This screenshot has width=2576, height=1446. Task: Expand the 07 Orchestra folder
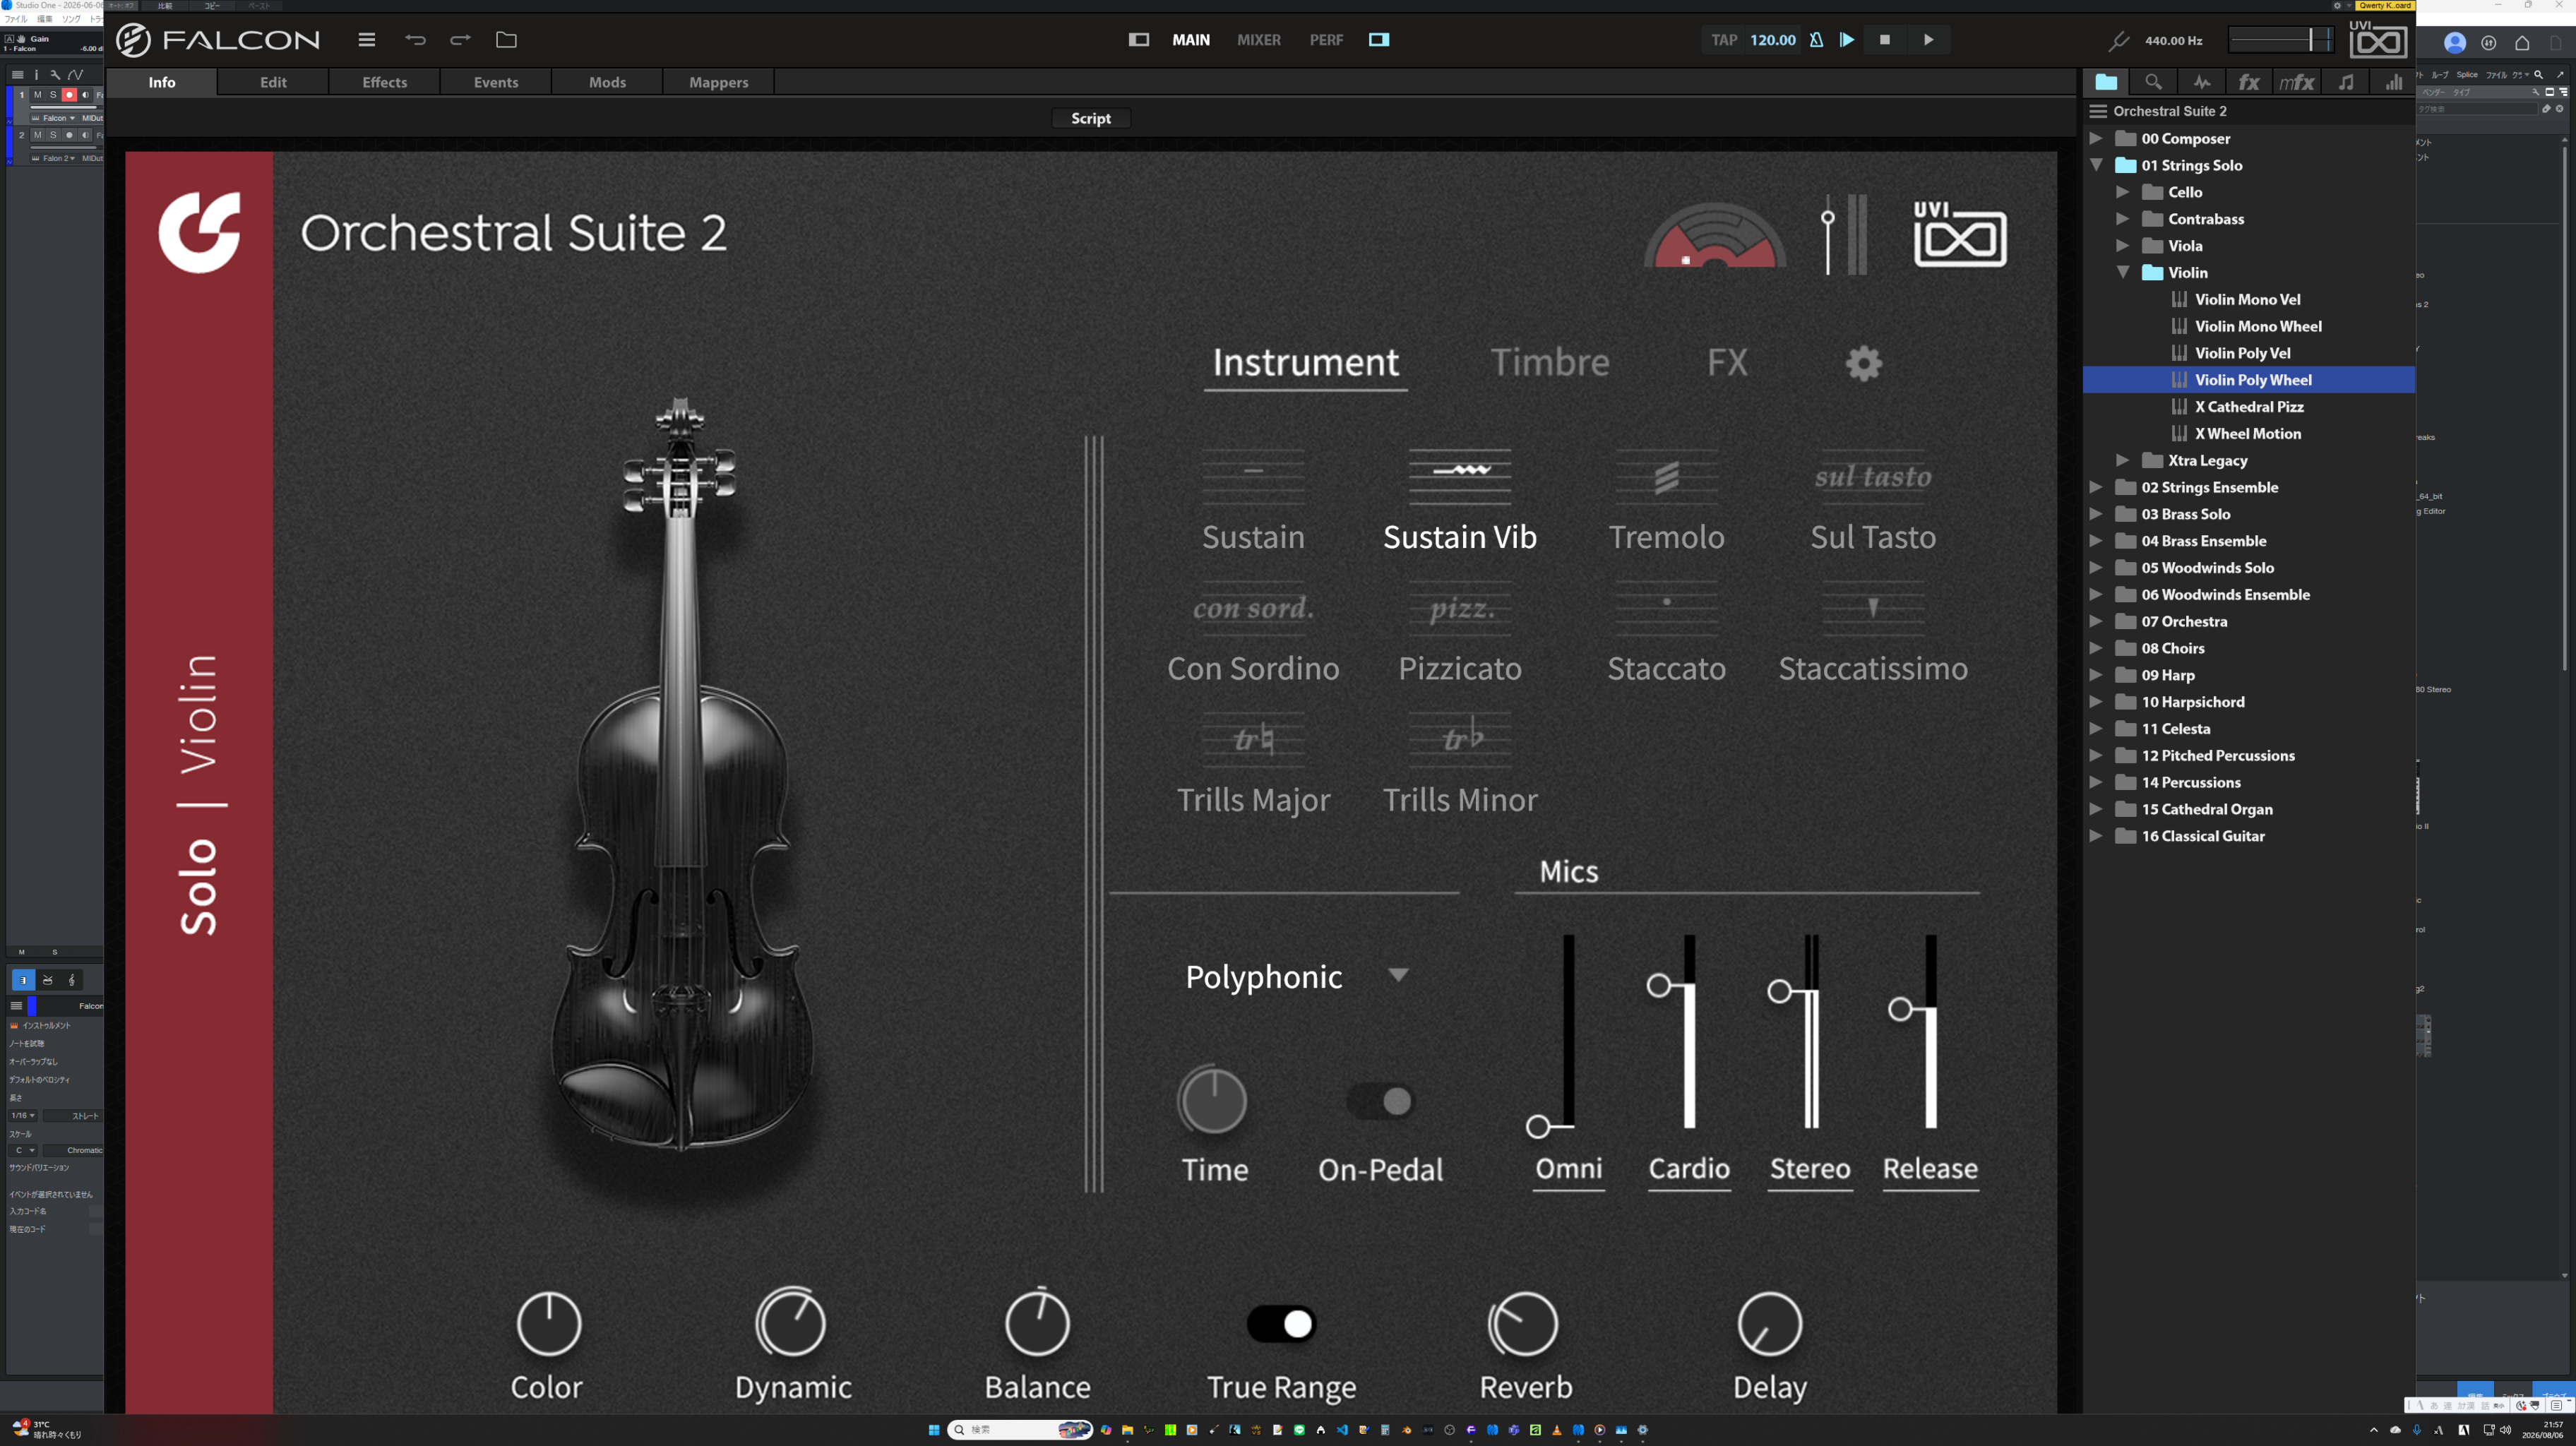(2096, 621)
